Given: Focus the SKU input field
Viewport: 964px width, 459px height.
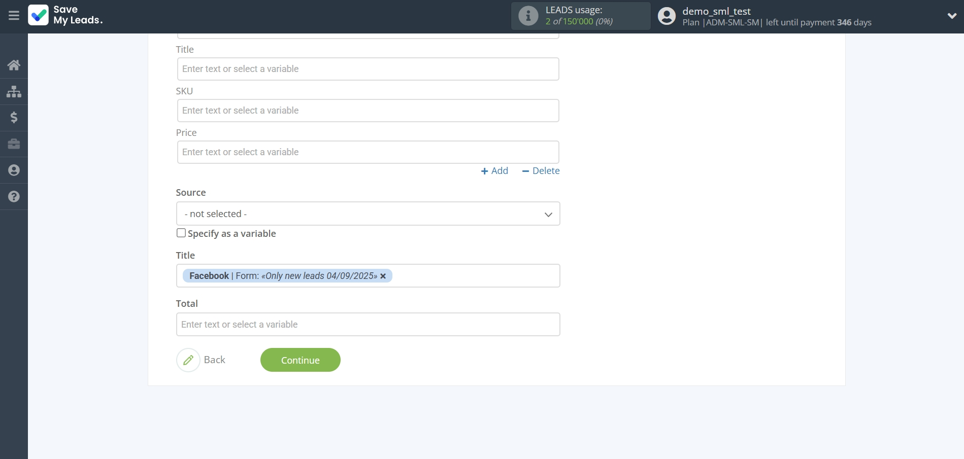Looking at the screenshot, I should click(368, 111).
